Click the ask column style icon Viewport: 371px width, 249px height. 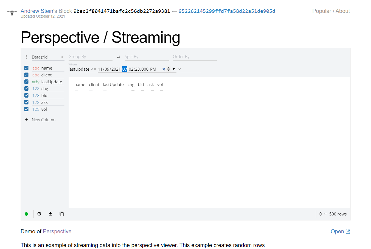click(x=152, y=91)
